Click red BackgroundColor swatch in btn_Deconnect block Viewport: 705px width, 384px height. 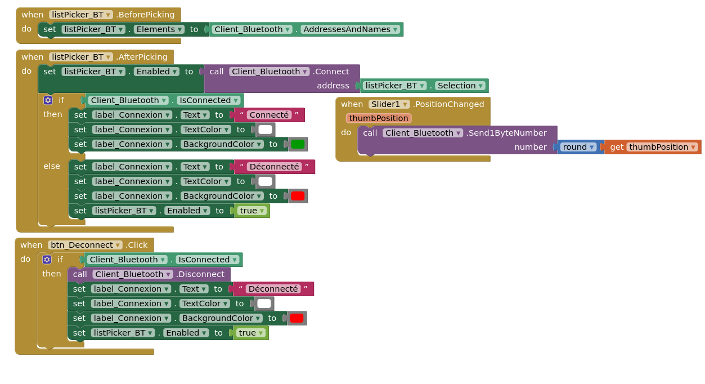(297, 318)
